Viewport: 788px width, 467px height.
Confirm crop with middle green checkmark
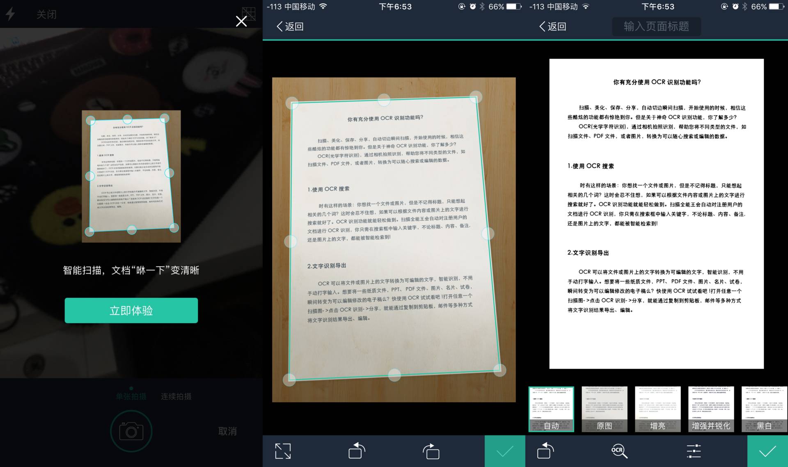click(x=504, y=451)
